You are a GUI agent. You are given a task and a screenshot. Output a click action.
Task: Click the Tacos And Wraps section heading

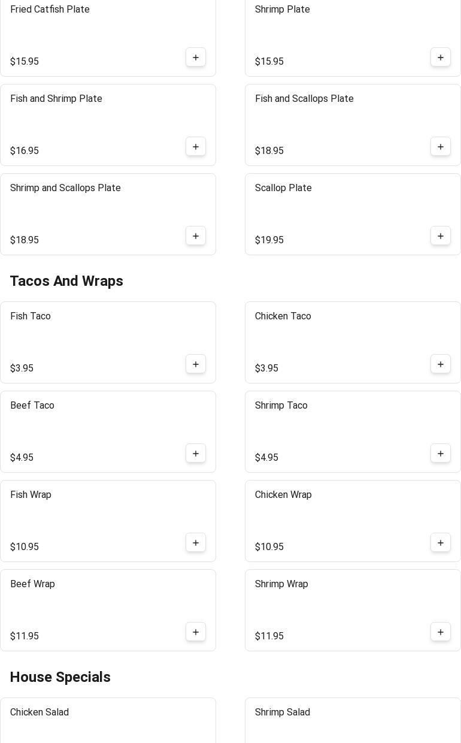tap(66, 281)
